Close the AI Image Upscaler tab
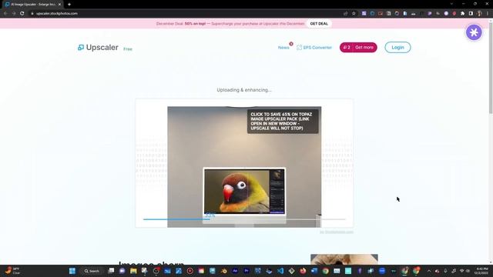The height and width of the screenshot is (277, 493). pyautogui.click(x=59, y=5)
